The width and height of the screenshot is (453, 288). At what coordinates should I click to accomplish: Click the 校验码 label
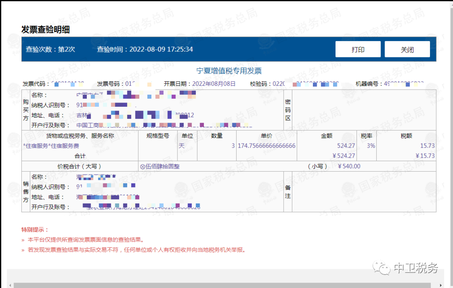pyautogui.click(x=260, y=84)
